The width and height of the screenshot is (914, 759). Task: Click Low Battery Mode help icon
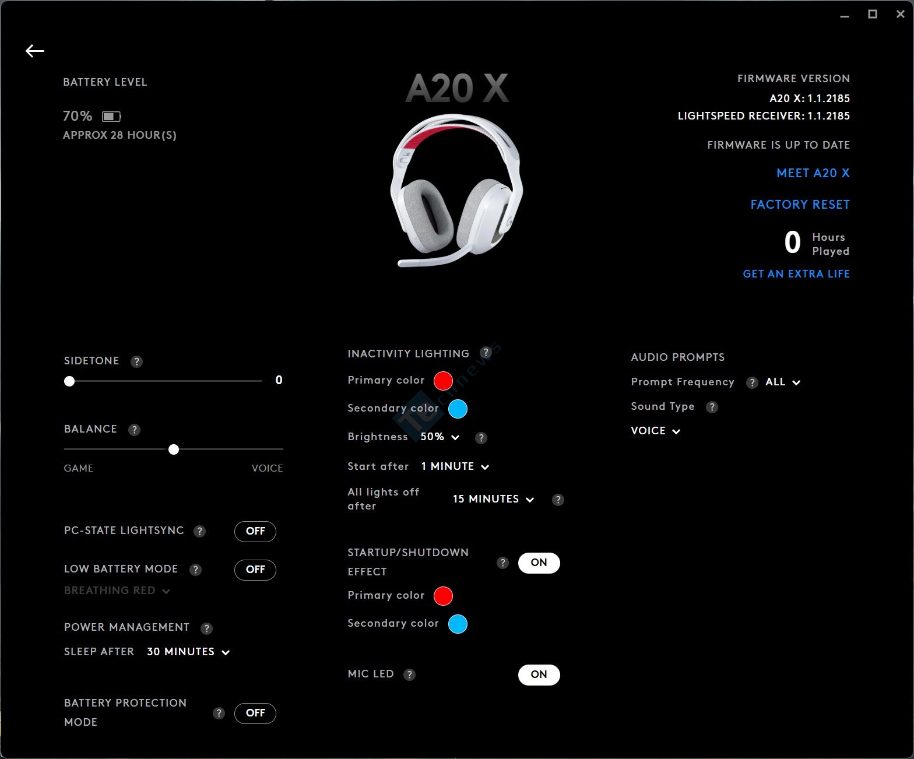click(195, 570)
